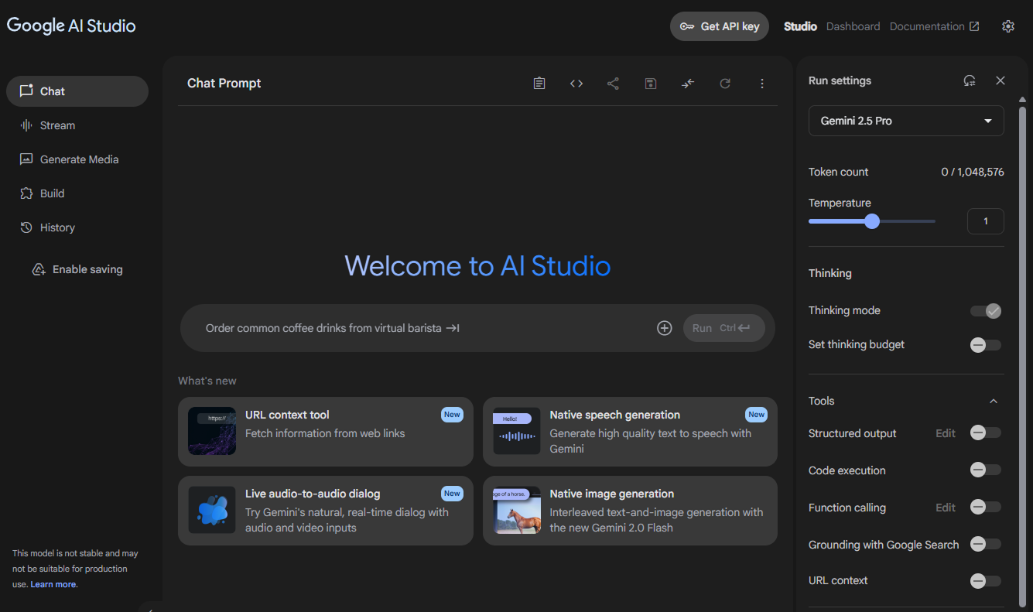Click the compare mode arrows icon

(688, 84)
